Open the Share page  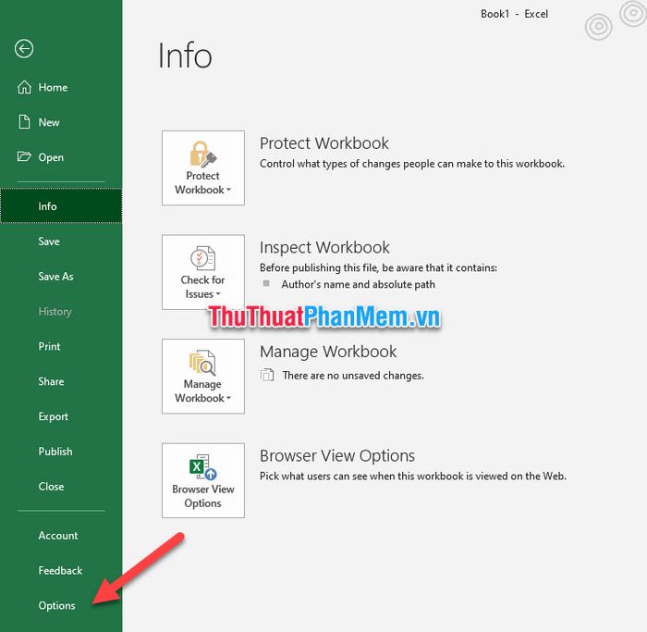pyautogui.click(x=61, y=381)
